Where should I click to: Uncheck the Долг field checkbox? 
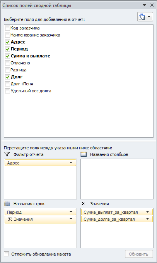pos(7,77)
